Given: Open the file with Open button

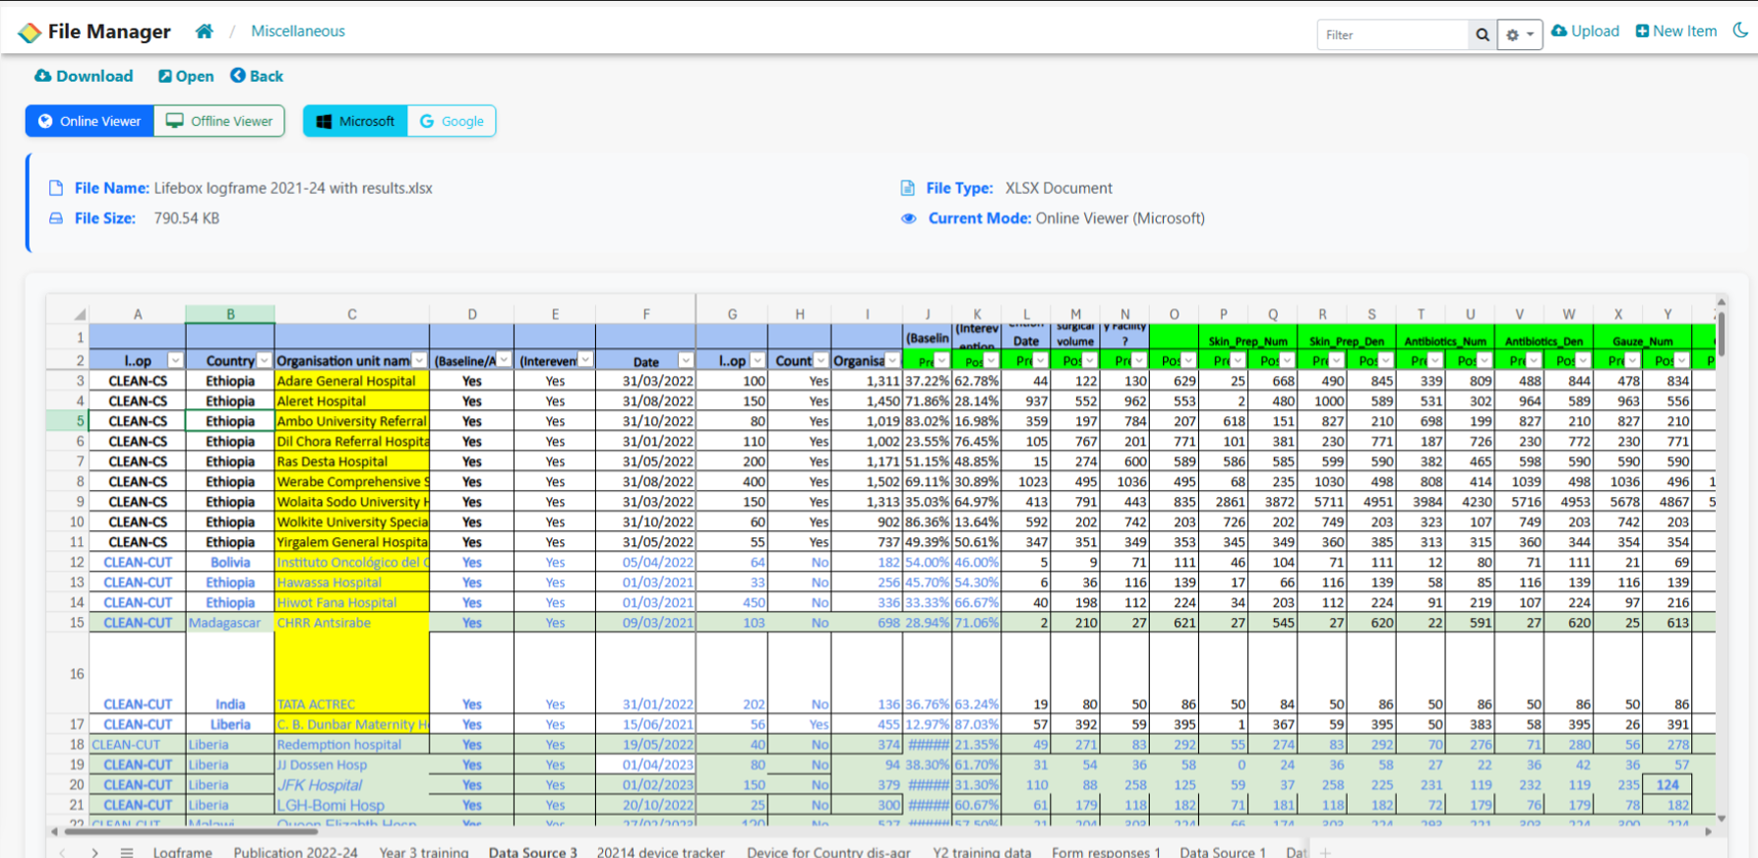Looking at the screenshot, I should coord(186,76).
